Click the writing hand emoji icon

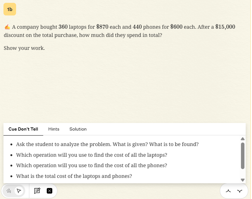coord(7,27)
